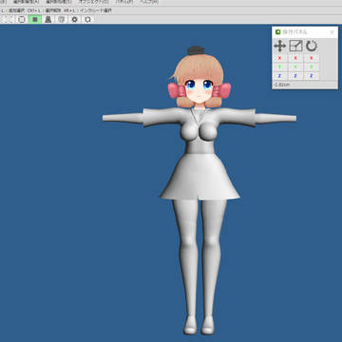The image size is (342, 342).
Task: Select the Move tool in operation panel
Action: point(279,47)
